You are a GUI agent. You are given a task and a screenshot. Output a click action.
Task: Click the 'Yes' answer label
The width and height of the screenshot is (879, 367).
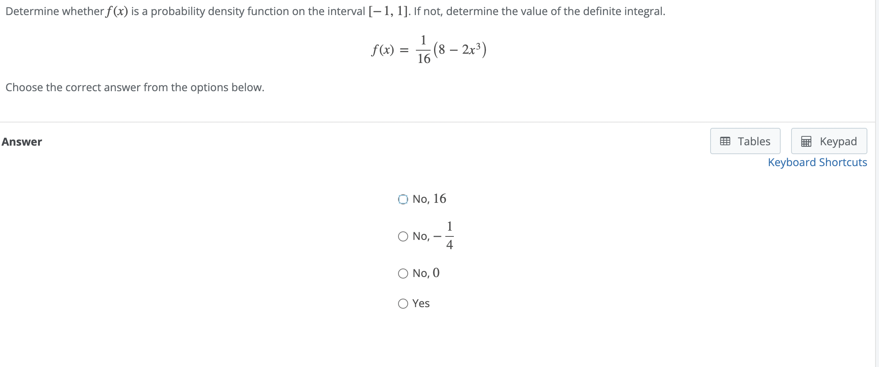(x=421, y=303)
